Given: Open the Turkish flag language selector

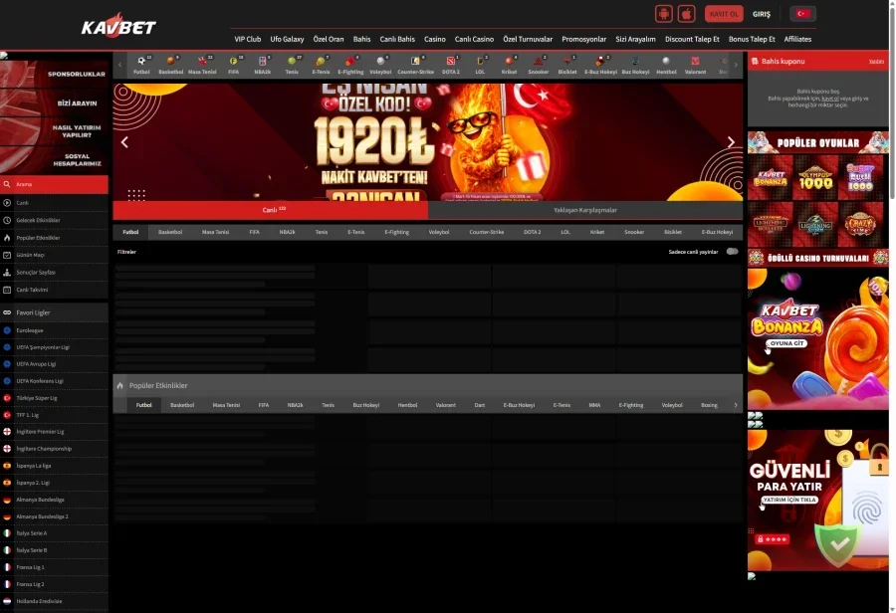Looking at the screenshot, I should [802, 14].
